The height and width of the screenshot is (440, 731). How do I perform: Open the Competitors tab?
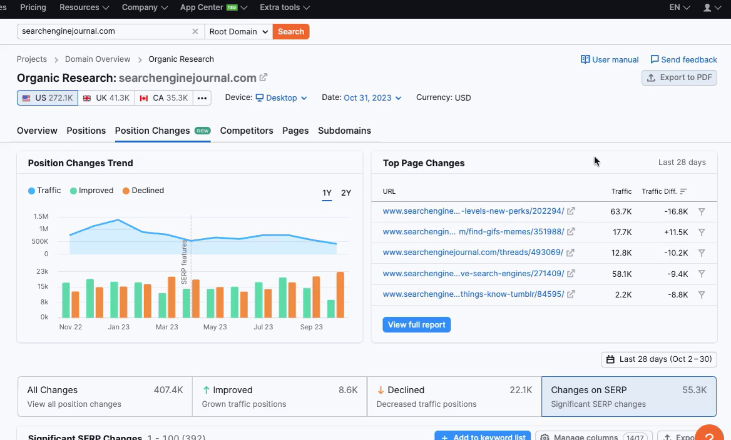pyautogui.click(x=247, y=131)
